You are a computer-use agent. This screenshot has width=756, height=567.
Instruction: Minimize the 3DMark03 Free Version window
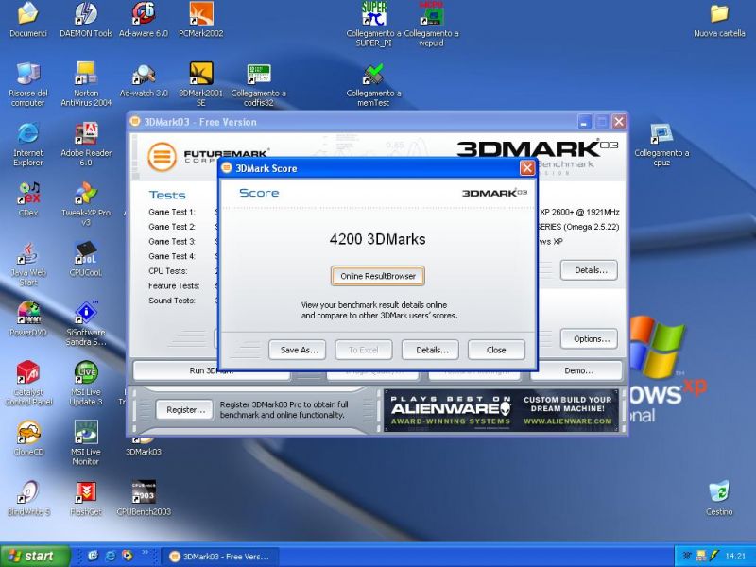pyautogui.click(x=584, y=122)
